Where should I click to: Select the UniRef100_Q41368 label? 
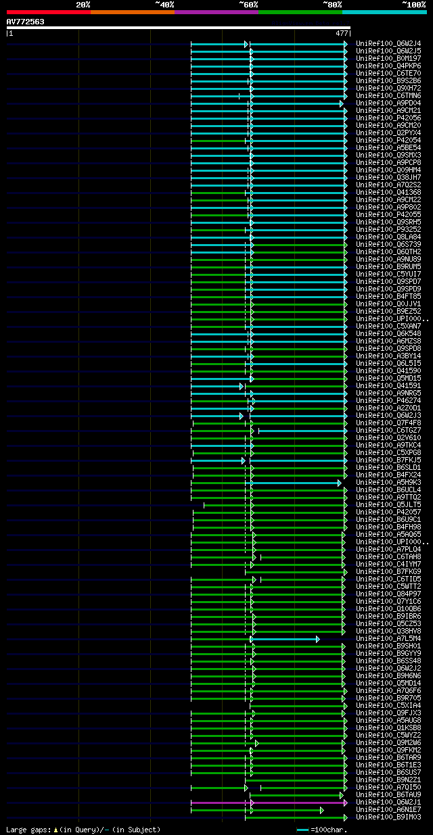(388, 193)
